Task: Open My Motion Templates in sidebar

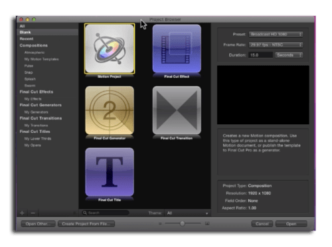Action: pyautogui.click(x=42, y=59)
